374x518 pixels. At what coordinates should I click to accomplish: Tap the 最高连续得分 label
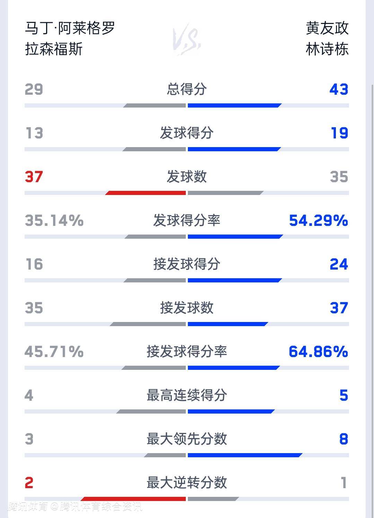tap(187, 395)
